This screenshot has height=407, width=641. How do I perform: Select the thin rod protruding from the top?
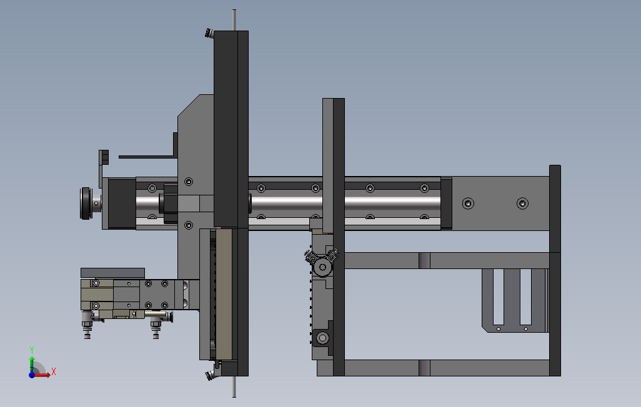(x=234, y=19)
